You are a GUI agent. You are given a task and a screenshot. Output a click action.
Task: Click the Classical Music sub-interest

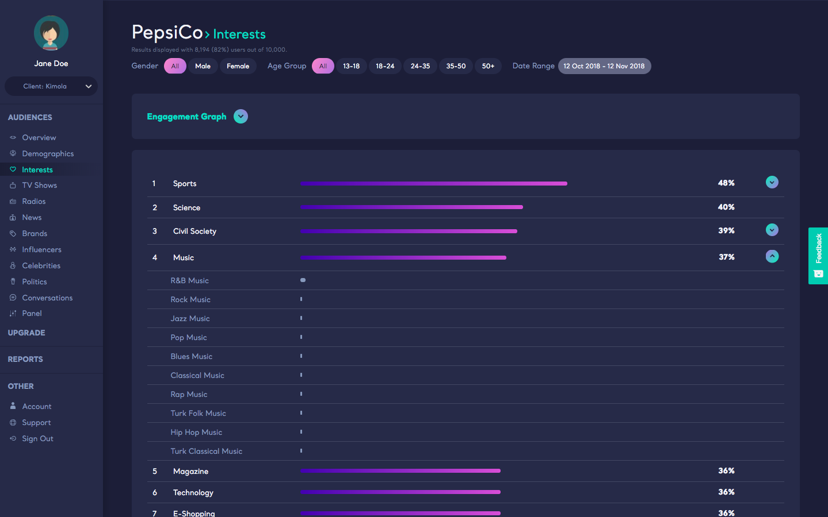tap(197, 375)
